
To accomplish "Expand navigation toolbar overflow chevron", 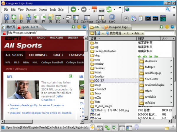I will 120,8.
